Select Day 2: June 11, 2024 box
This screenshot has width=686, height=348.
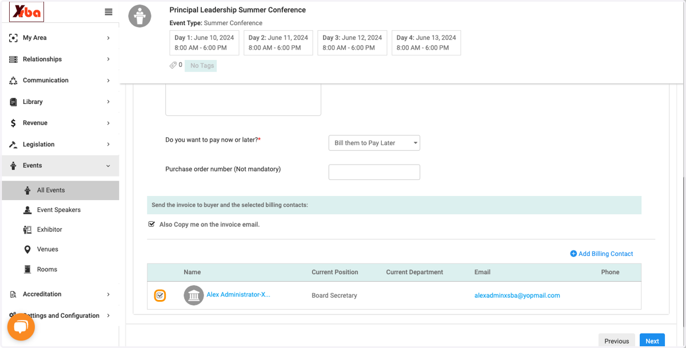point(278,43)
